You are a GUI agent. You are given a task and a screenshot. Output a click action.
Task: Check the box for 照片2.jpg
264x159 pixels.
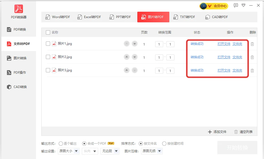coord(48,57)
